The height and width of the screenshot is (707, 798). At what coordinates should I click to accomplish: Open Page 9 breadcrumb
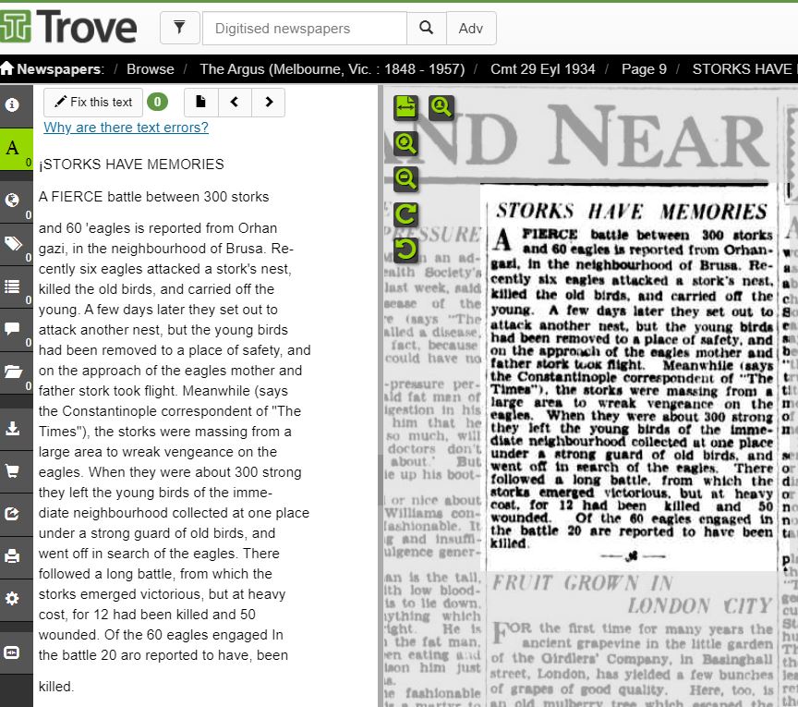[644, 68]
